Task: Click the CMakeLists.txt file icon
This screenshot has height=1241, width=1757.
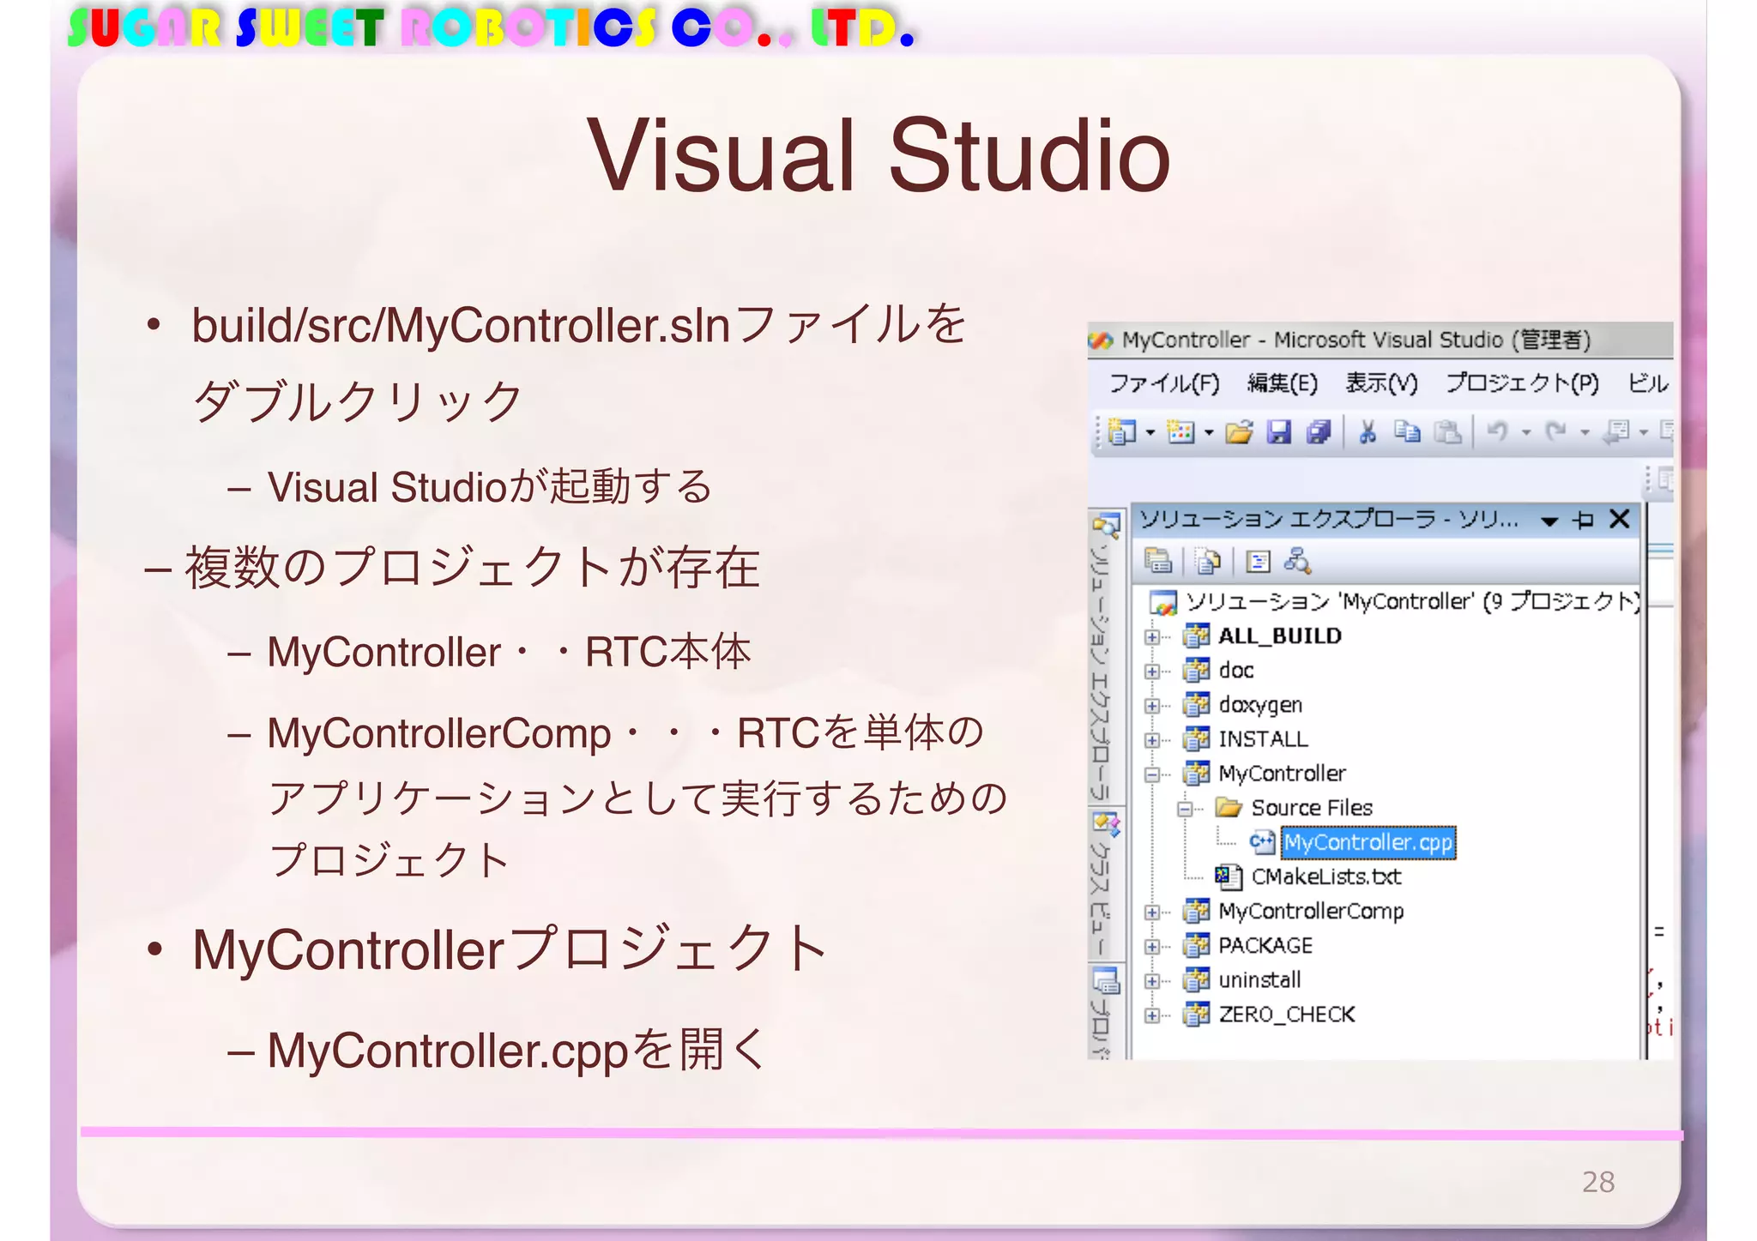Action: [x=1229, y=877]
